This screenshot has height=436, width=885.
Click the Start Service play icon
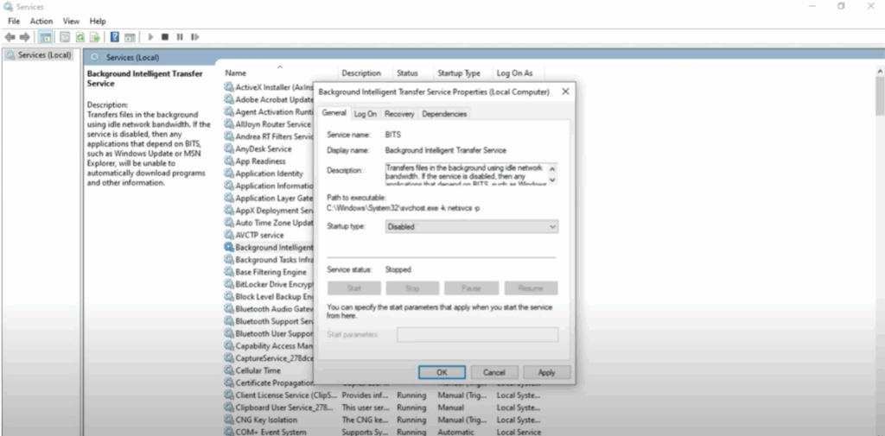pyautogui.click(x=150, y=37)
